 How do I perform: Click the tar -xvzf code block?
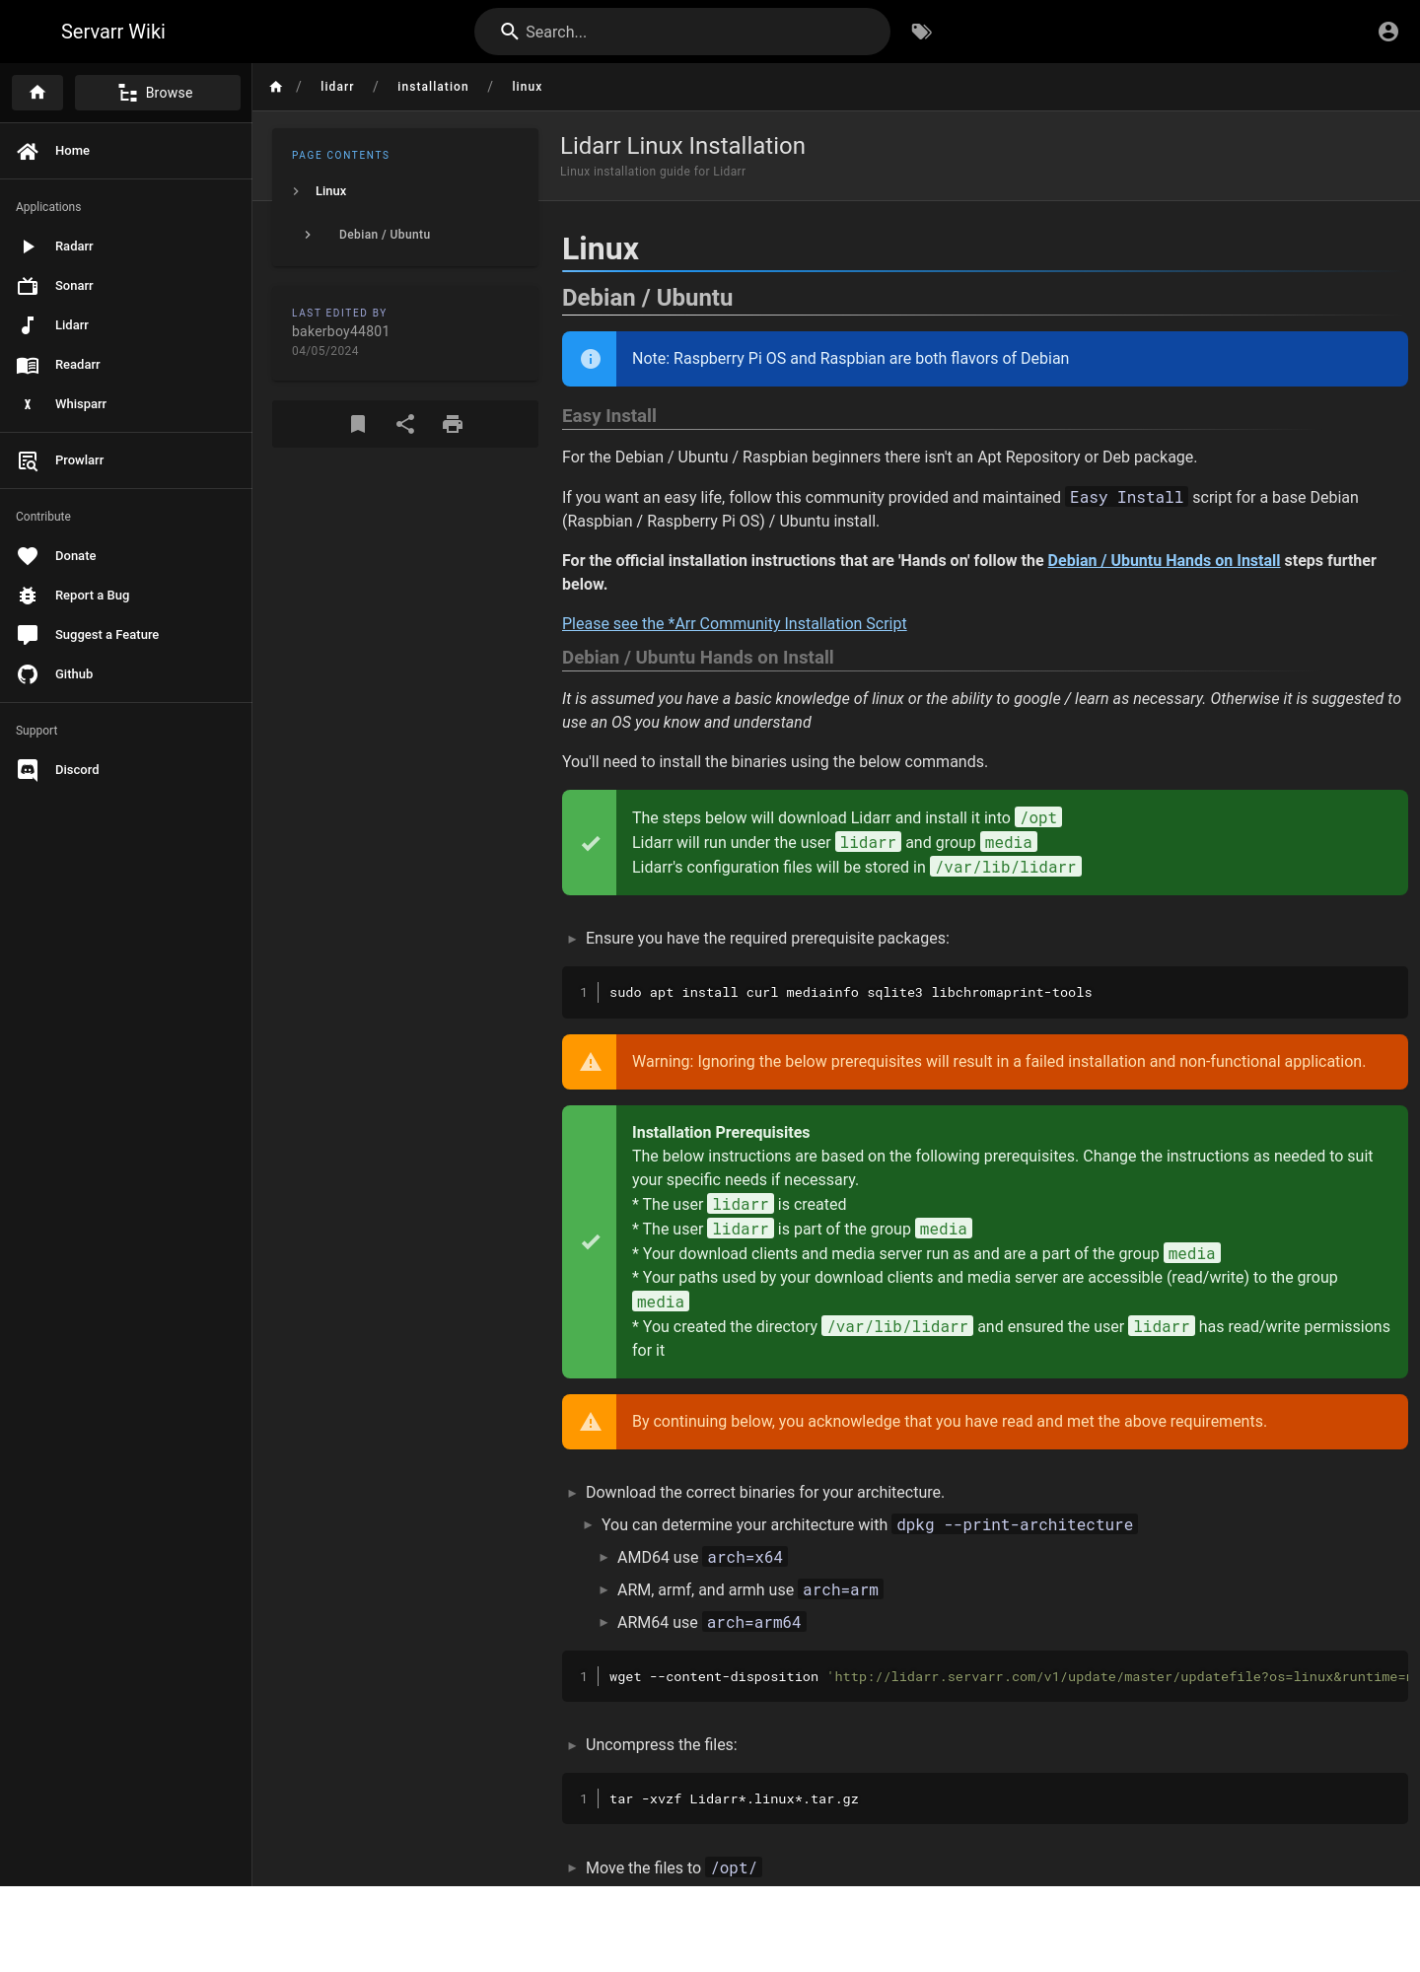pyautogui.click(x=985, y=1798)
